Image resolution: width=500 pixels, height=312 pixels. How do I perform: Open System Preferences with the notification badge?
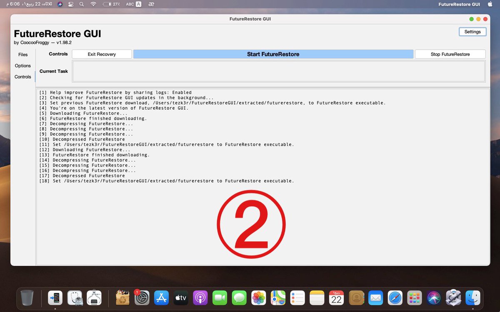click(142, 298)
